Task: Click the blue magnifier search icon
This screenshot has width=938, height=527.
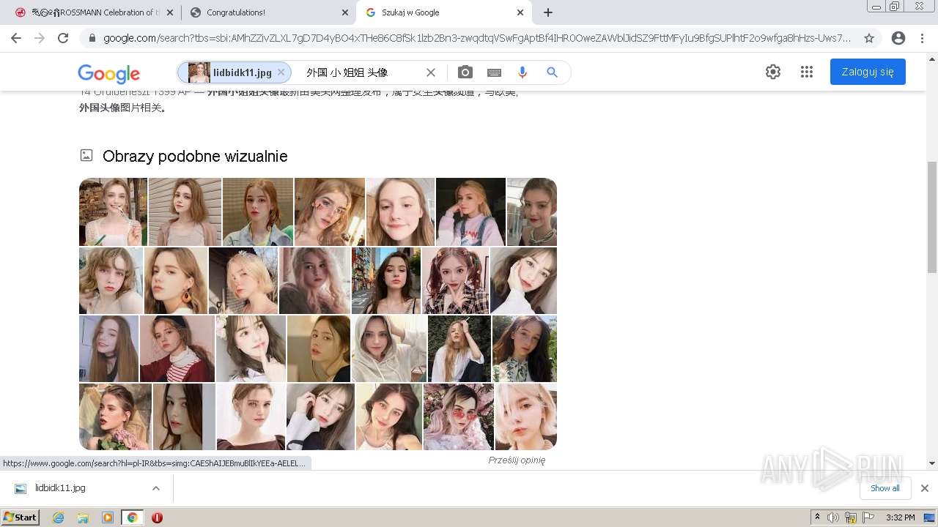Action: point(552,72)
